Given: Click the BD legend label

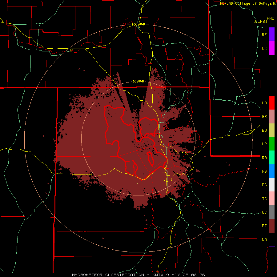Looking at the screenshot, I should [x=264, y=130].
